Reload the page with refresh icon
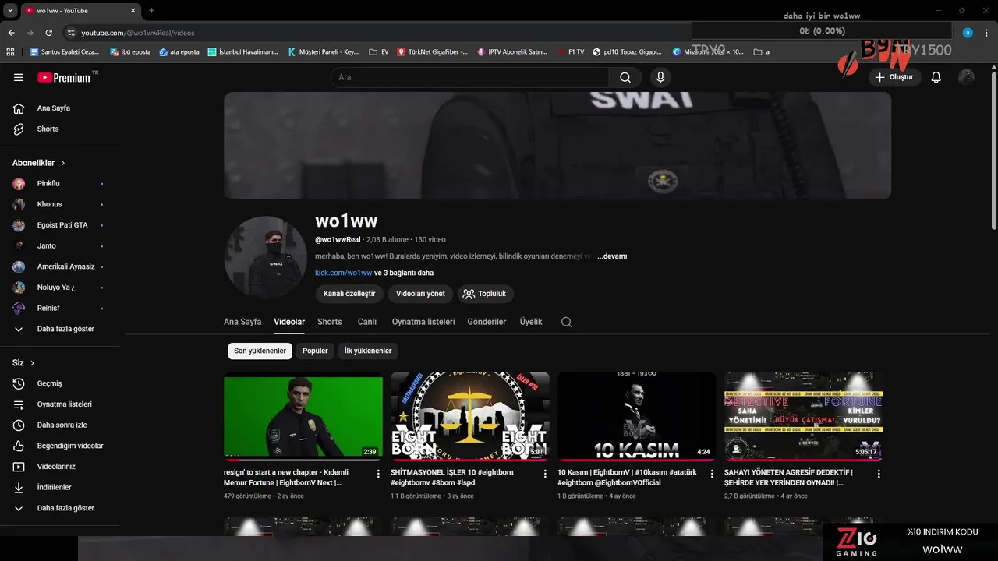 click(x=48, y=33)
